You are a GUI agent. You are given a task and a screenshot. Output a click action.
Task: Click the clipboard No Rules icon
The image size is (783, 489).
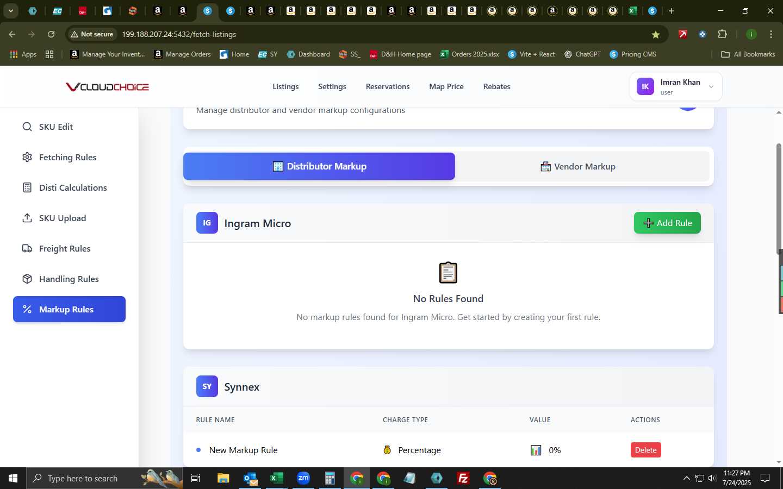(x=448, y=273)
